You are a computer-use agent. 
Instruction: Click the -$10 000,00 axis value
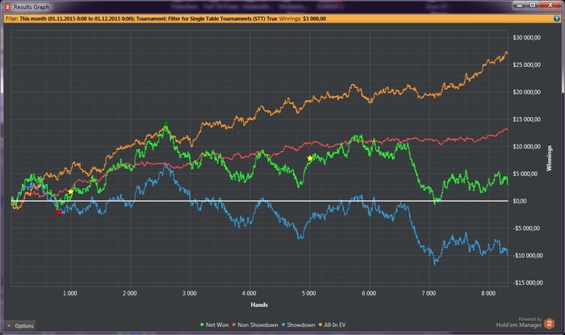point(528,255)
